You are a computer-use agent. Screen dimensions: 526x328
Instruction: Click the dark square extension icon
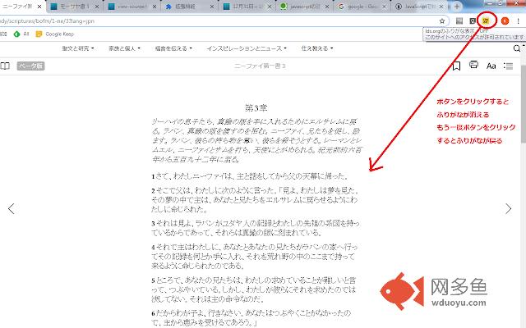[473, 21]
